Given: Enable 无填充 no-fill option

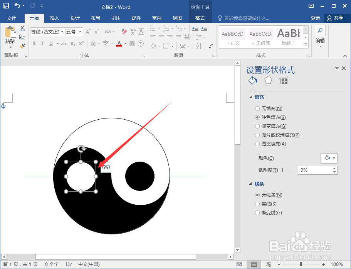Looking at the screenshot, I should tap(257, 109).
